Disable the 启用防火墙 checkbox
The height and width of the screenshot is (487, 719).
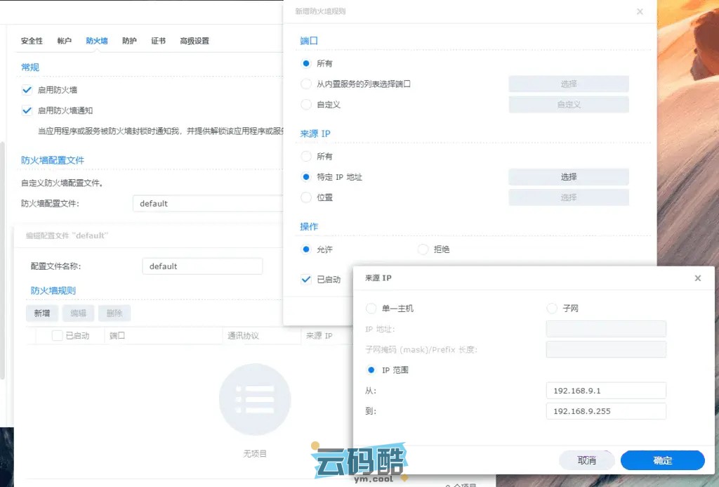click(x=27, y=90)
